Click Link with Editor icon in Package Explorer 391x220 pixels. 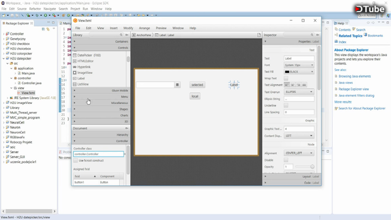tap(48, 29)
